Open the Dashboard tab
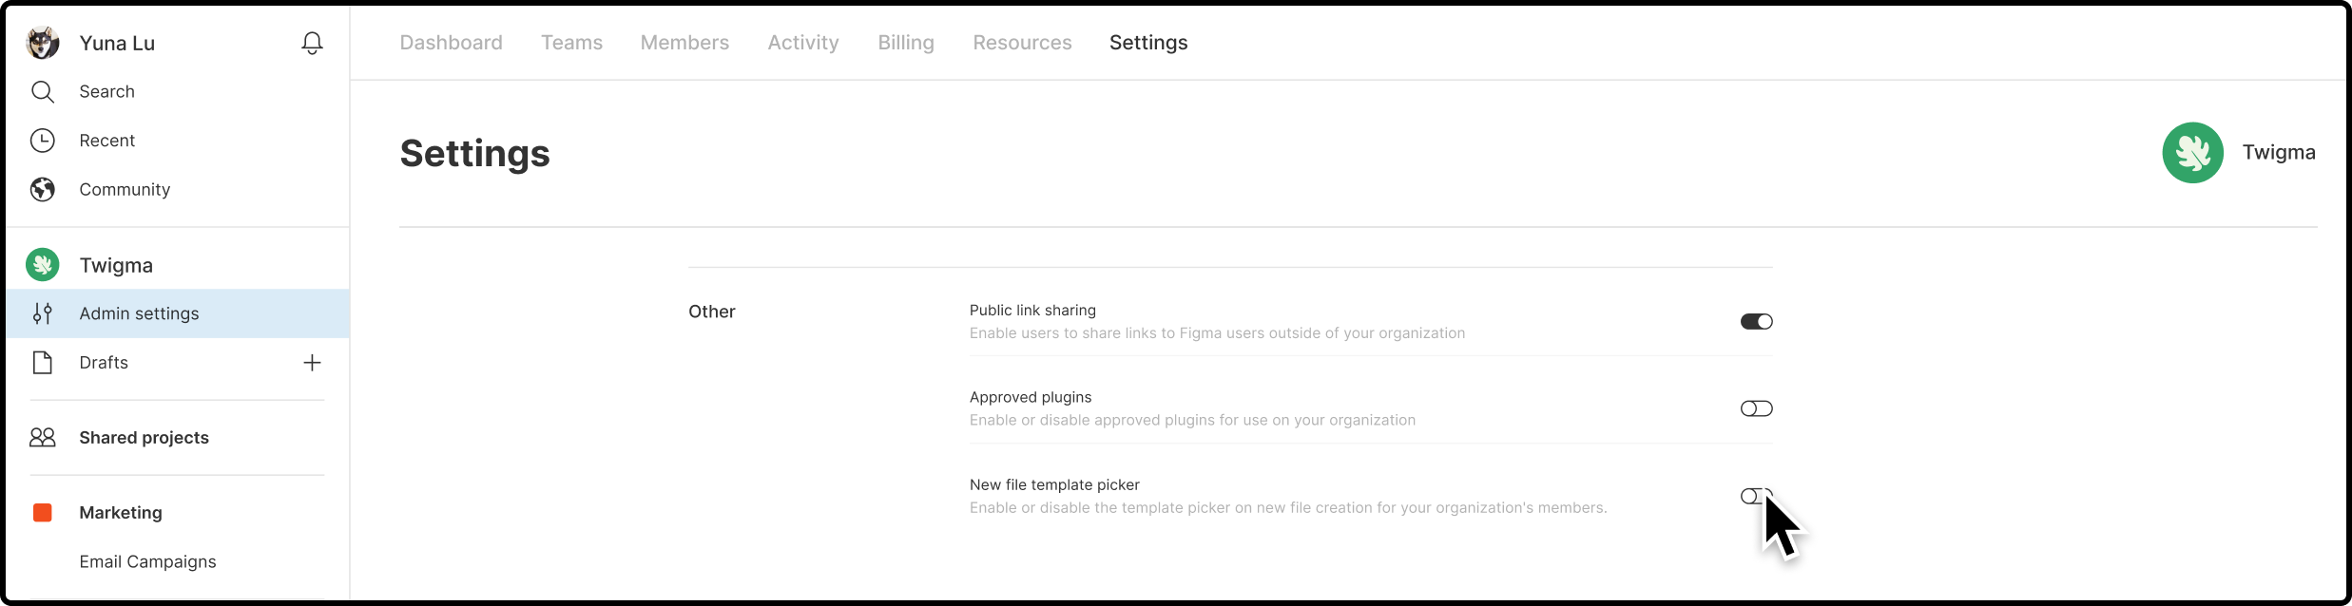 pyautogui.click(x=451, y=43)
